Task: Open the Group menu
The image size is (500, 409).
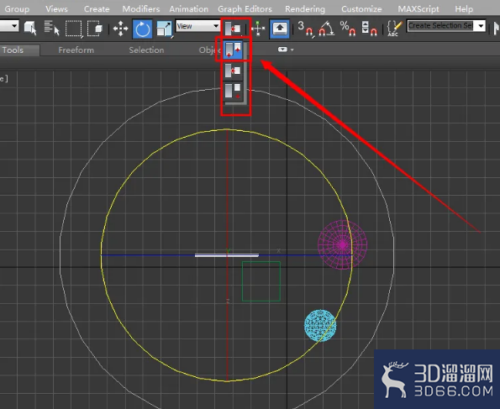Action: [x=17, y=9]
